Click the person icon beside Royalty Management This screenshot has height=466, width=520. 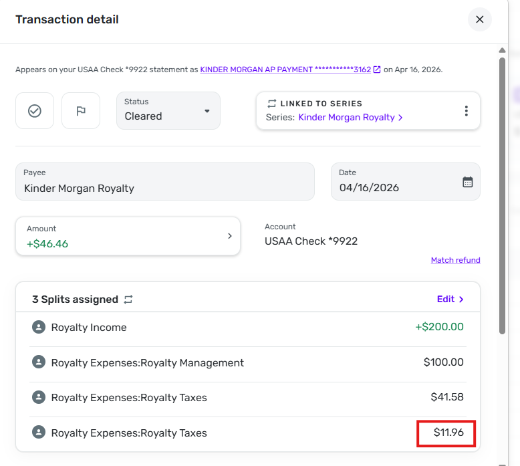[38, 362]
